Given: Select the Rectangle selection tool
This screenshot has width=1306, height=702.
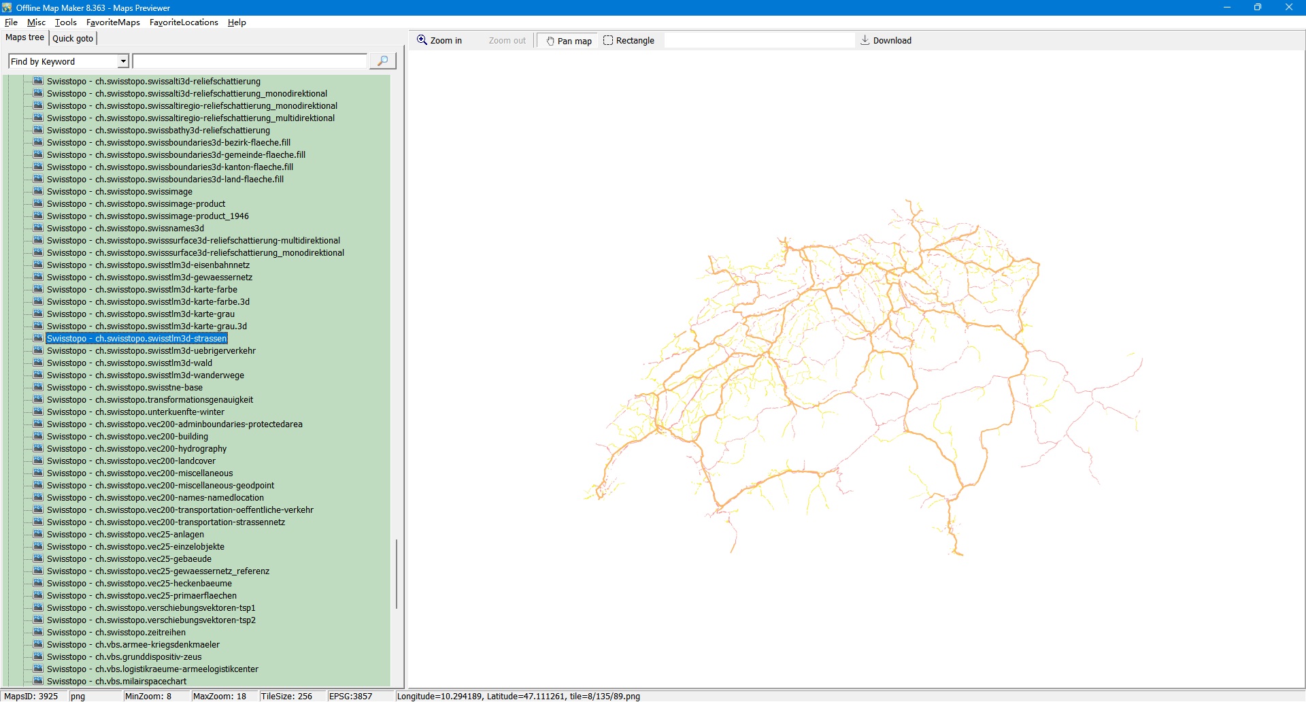Looking at the screenshot, I should (x=629, y=41).
